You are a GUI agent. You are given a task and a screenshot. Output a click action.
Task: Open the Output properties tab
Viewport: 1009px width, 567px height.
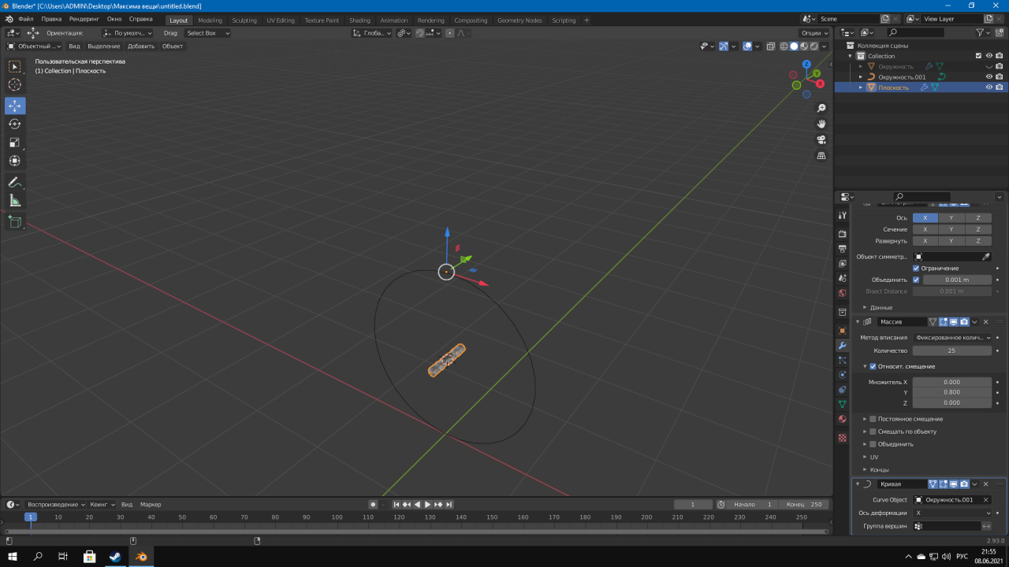tap(842, 249)
